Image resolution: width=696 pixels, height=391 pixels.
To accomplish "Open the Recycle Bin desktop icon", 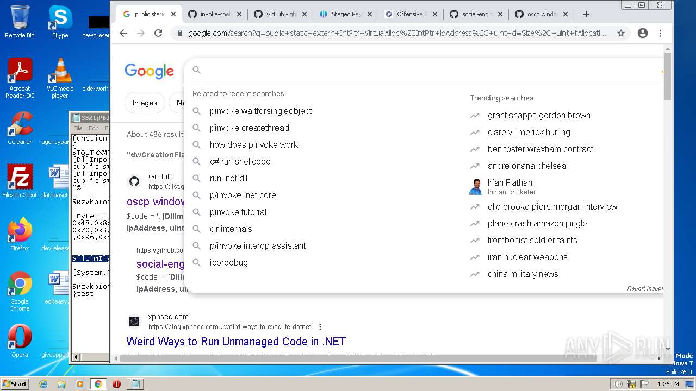I will (x=20, y=22).
